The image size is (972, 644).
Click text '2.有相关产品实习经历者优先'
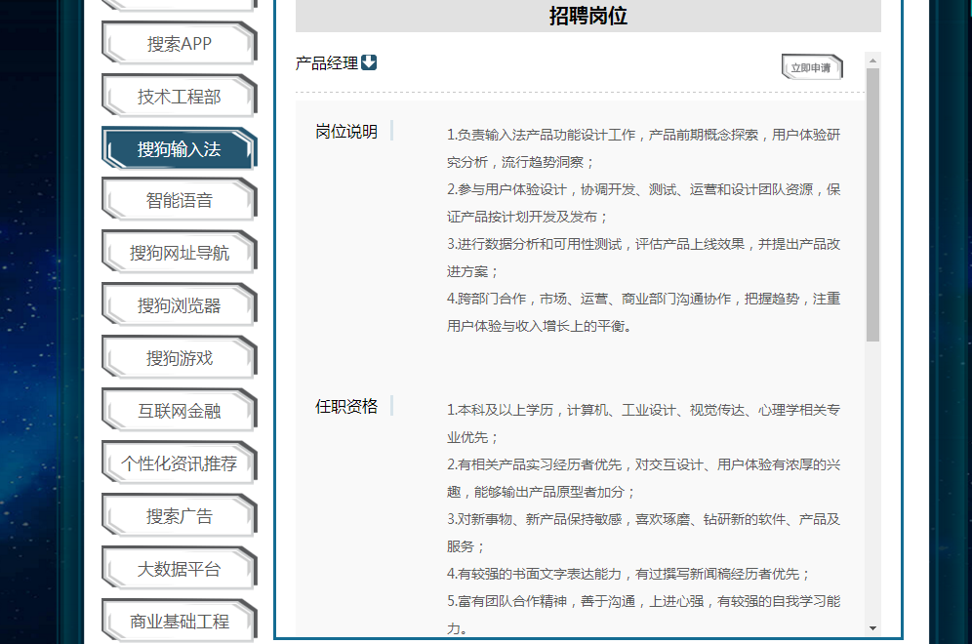(535, 464)
